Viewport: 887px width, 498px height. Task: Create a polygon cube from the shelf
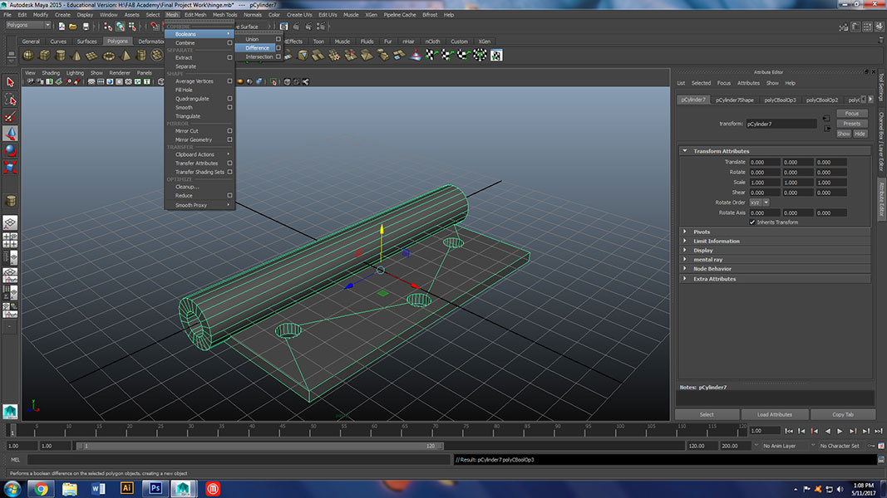(44, 56)
